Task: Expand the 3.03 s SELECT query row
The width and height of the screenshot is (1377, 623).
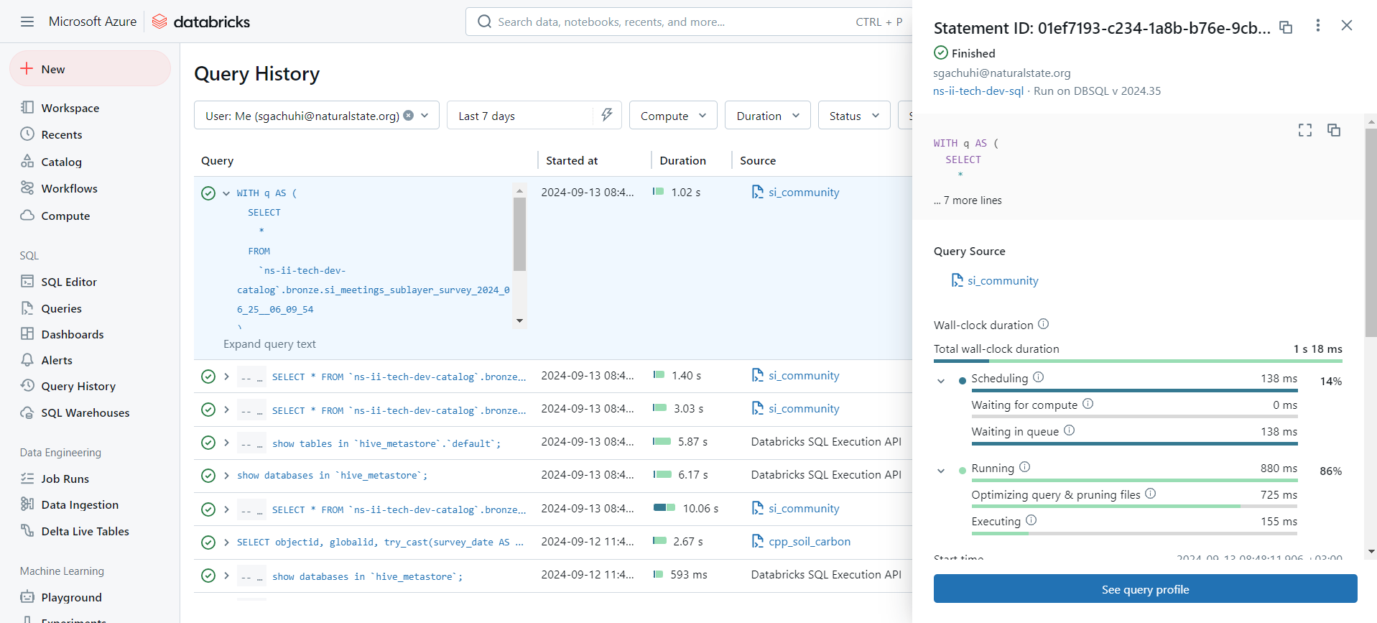Action: [x=226, y=410]
